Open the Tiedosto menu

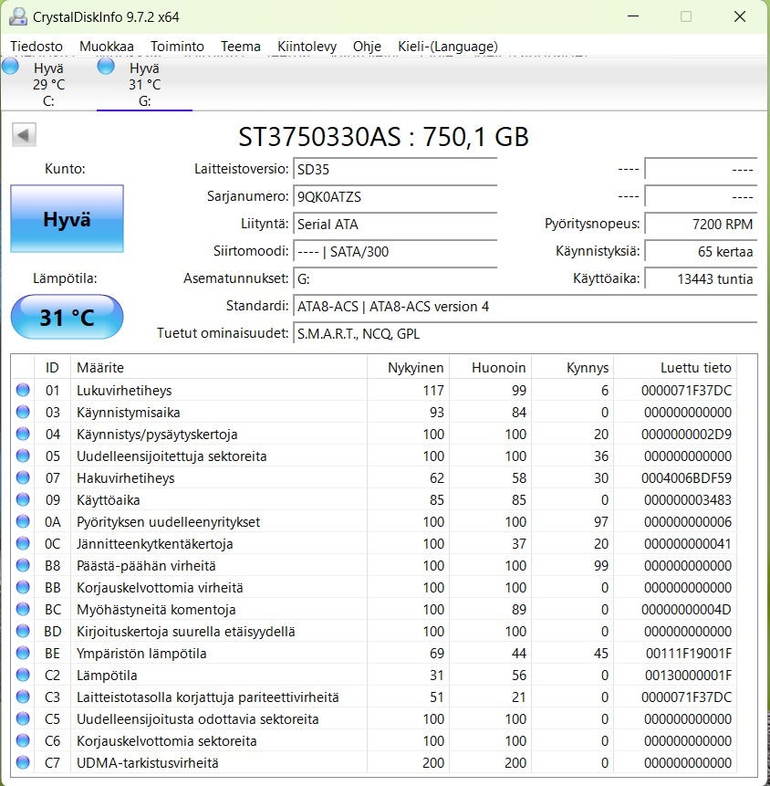(36, 47)
